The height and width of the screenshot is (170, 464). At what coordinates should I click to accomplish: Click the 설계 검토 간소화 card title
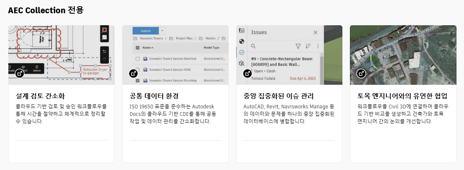coord(40,96)
